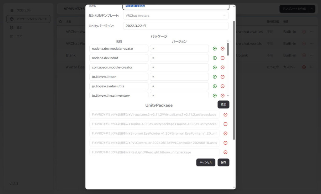Remove the com.aoyon.module-creator package row
The height and width of the screenshot is (194, 321).
point(222,67)
